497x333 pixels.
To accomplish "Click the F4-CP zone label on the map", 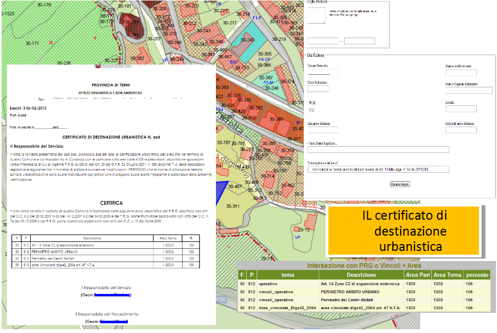I will point(264,59).
